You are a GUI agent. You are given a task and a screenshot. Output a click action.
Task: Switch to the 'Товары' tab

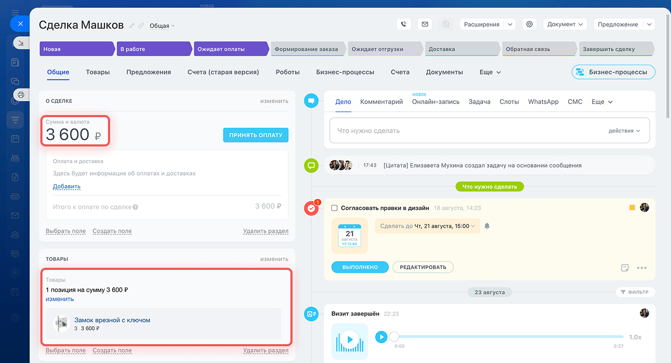tap(98, 72)
